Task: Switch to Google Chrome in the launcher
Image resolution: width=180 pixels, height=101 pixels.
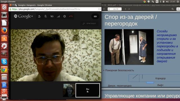Action: pos(4,70)
